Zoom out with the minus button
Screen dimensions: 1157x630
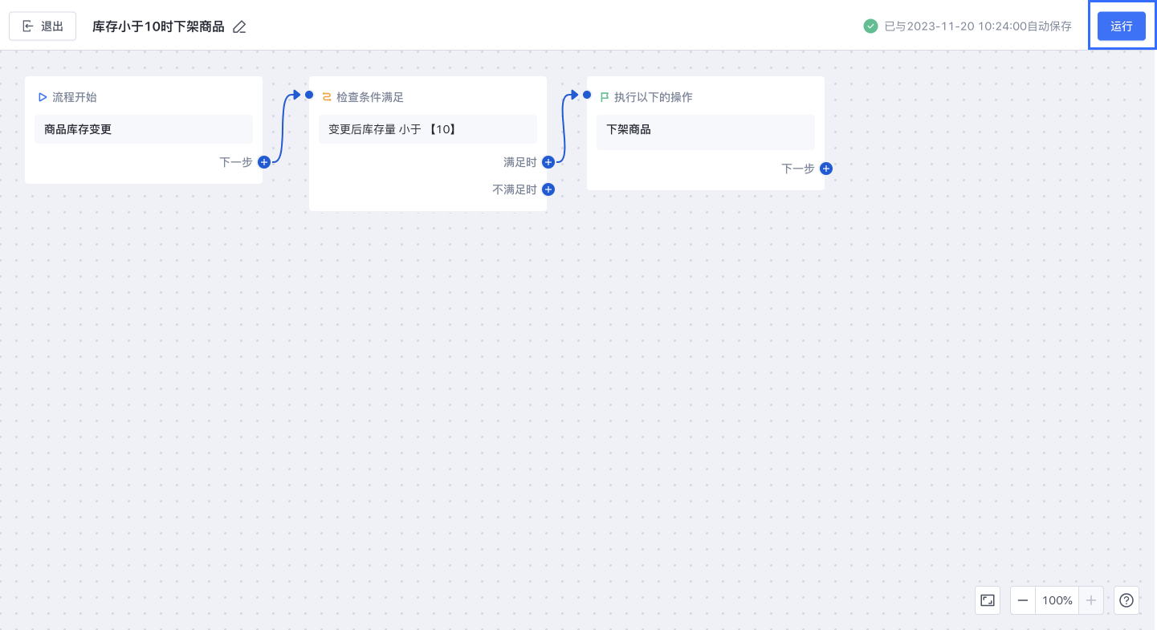pos(1023,600)
